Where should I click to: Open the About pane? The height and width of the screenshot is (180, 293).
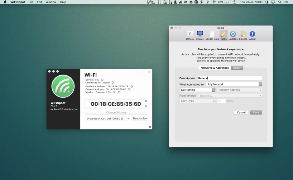252,36
